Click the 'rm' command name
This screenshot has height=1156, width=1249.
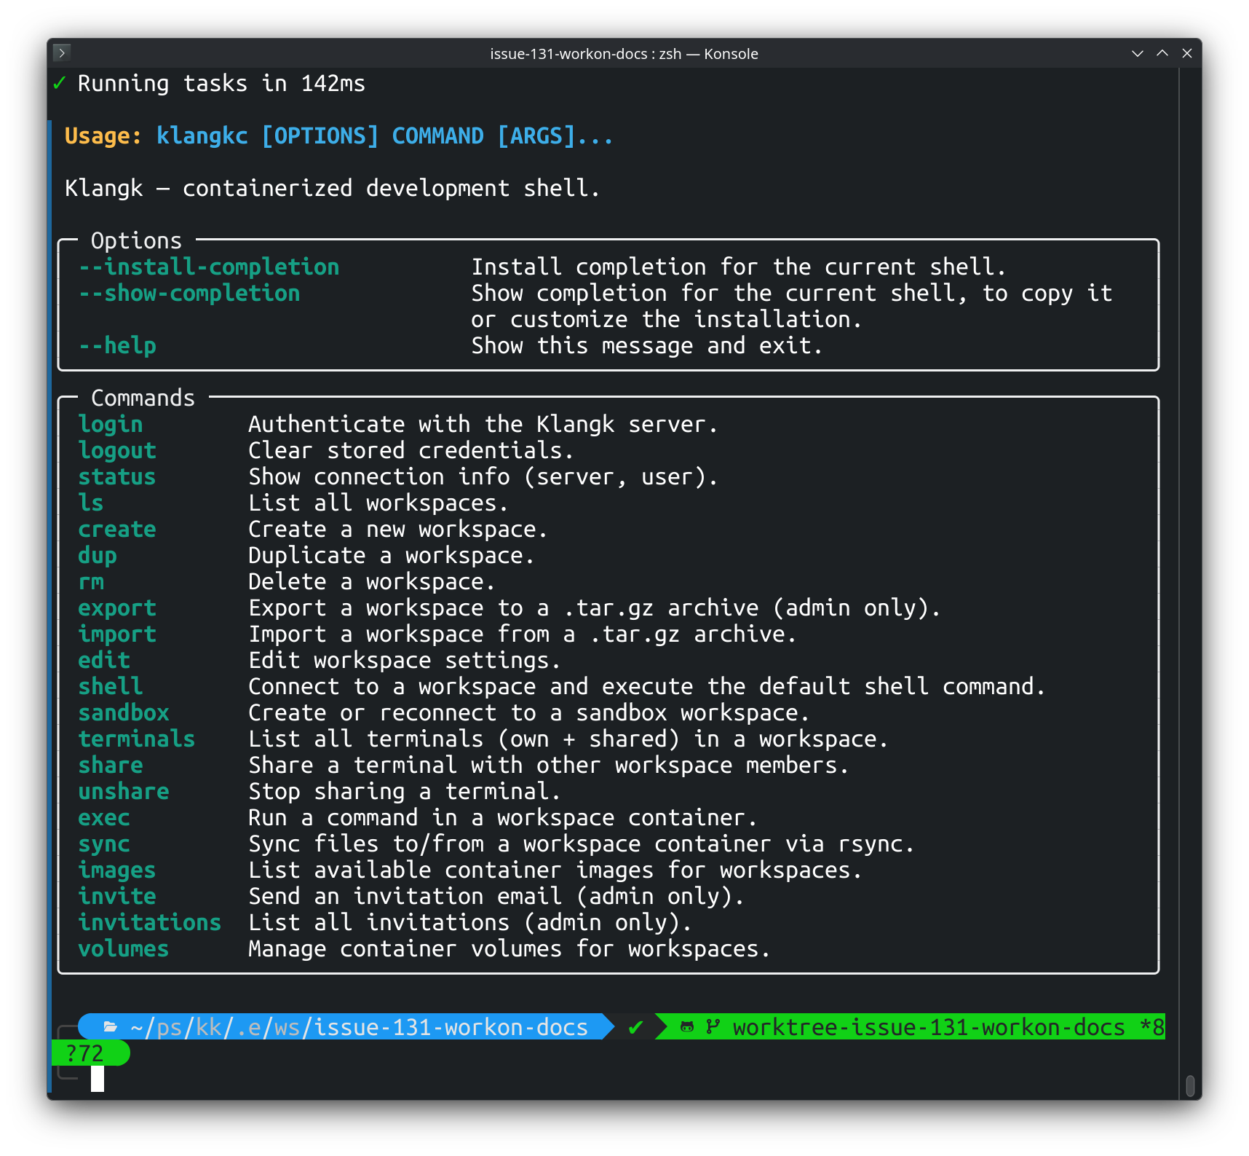tap(91, 581)
